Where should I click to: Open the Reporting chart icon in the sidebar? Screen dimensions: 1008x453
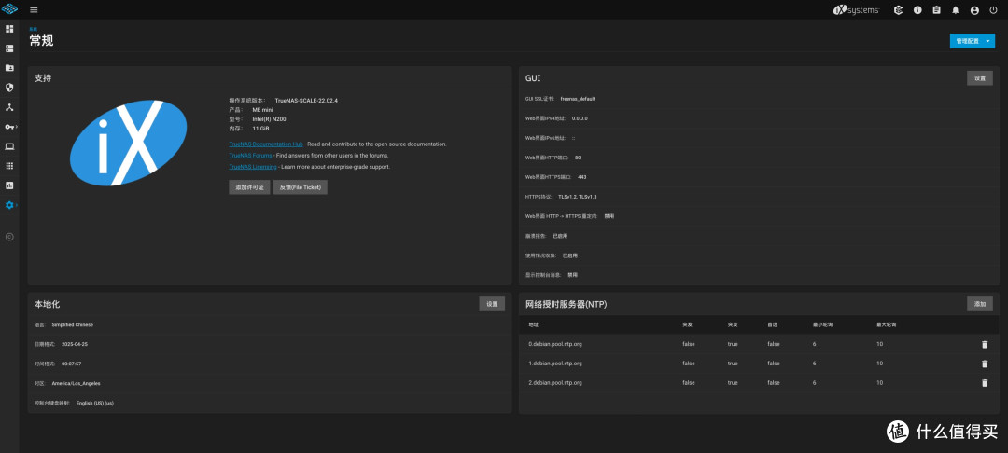(9, 185)
